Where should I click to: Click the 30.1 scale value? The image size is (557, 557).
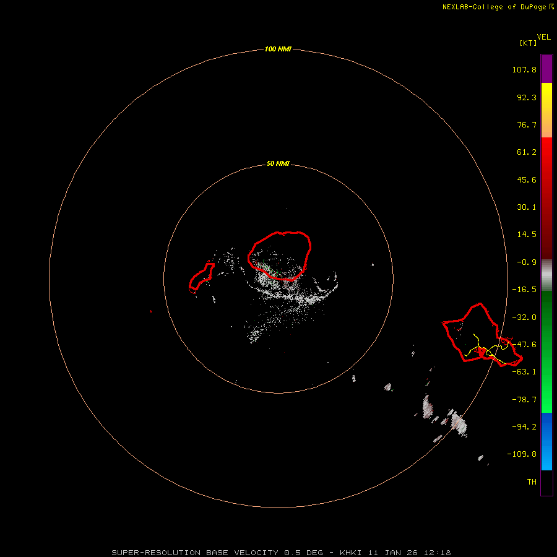click(x=527, y=207)
